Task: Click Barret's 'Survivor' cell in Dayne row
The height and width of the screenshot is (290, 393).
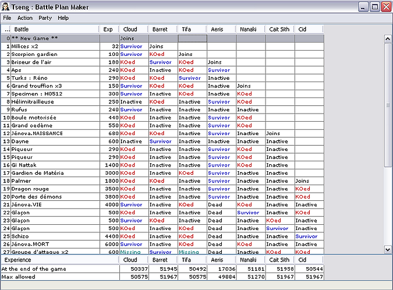Action: coord(164,142)
